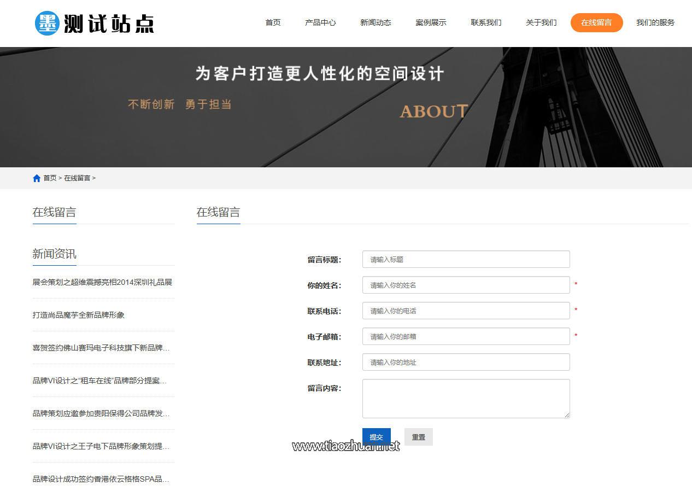
Task: Open news 品牌VI设计之租车在线品牌部分提案
Action: (x=99, y=381)
